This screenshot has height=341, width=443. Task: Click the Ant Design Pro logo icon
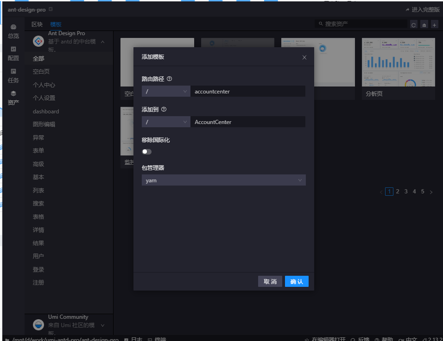point(38,41)
